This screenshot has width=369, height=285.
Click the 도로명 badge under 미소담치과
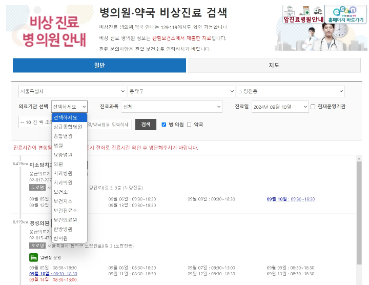tap(37, 187)
